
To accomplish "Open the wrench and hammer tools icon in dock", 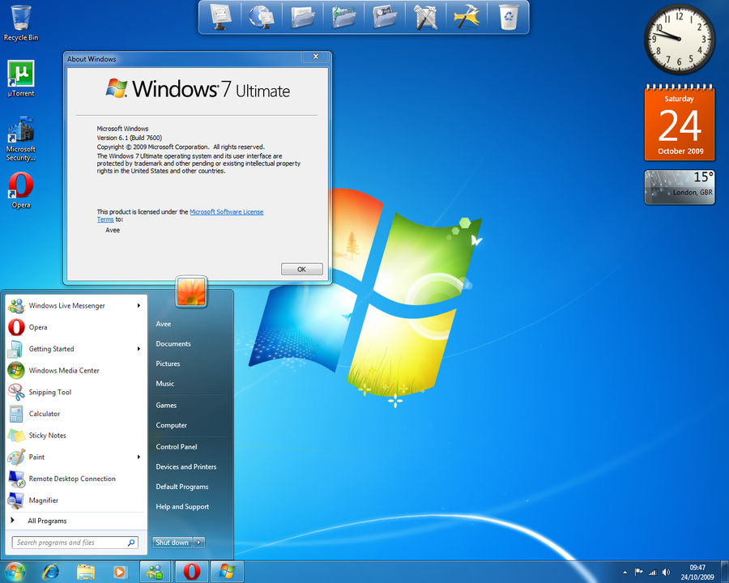I will pyautogui.click(x=425, y=17).
